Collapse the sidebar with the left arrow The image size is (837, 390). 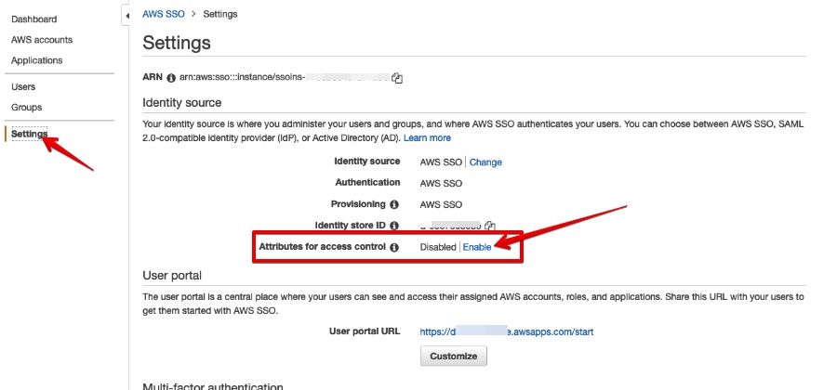pyautogui.click(x=126, y=16)
